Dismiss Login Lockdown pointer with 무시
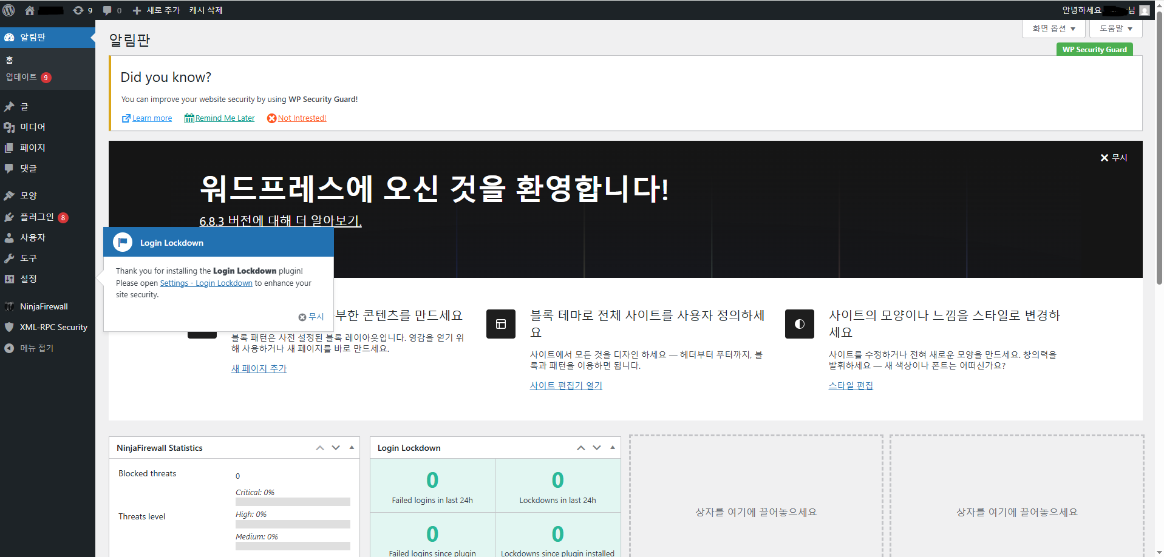The image size is (1164, 557). [x=311, y=317]
